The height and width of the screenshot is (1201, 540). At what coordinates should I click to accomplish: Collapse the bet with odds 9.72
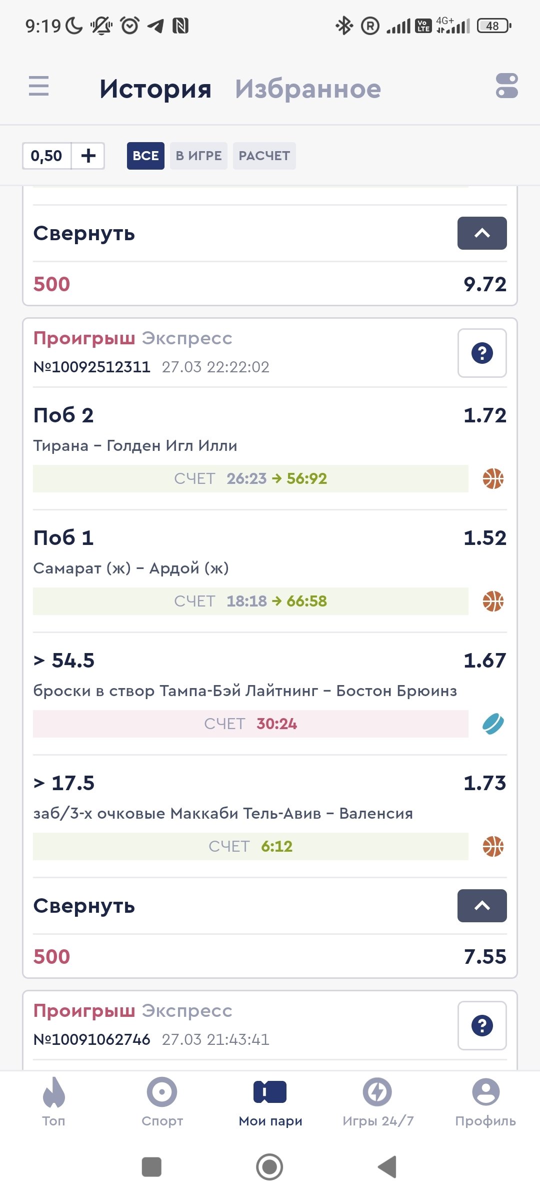click(x=481, y=233)
